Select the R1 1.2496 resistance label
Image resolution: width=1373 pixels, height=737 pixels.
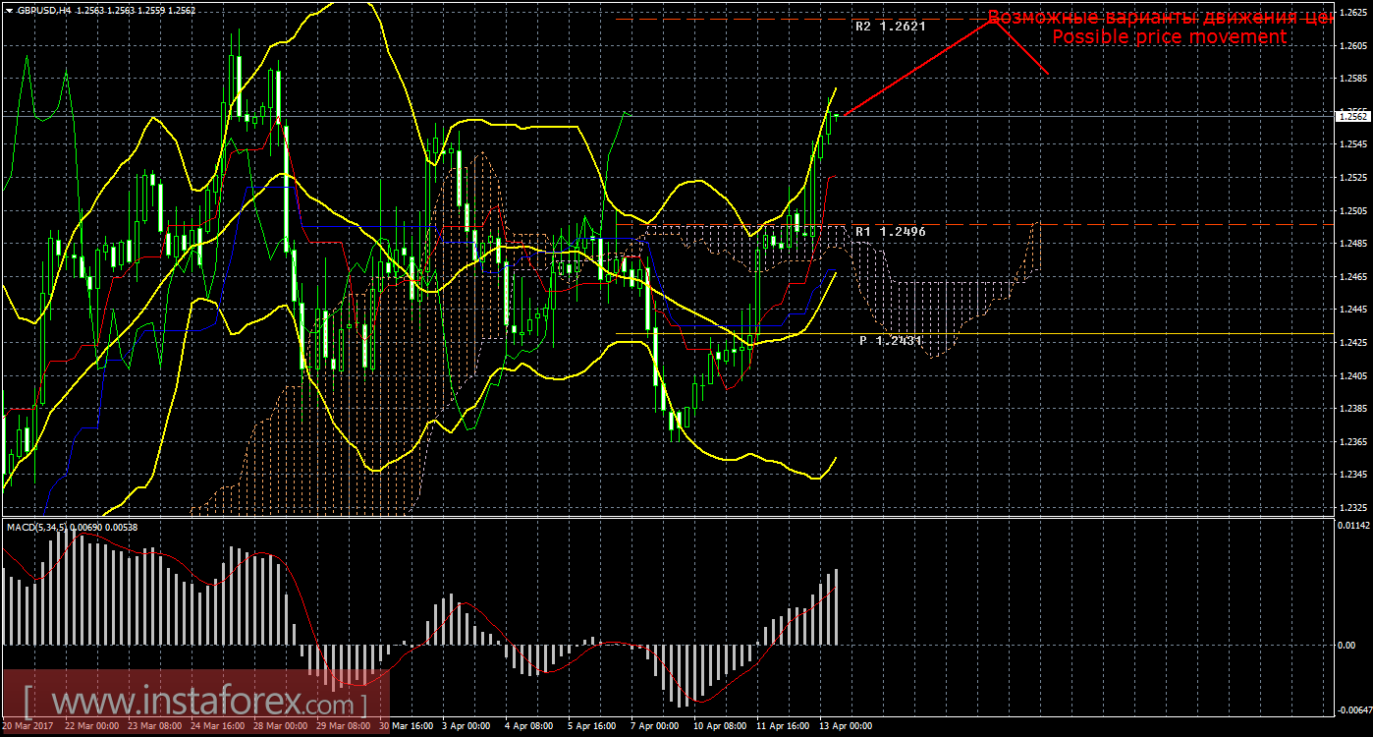coord(891,232)
